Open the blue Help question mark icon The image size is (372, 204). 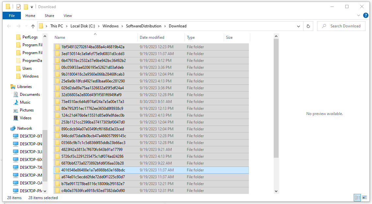coord(366,15)
